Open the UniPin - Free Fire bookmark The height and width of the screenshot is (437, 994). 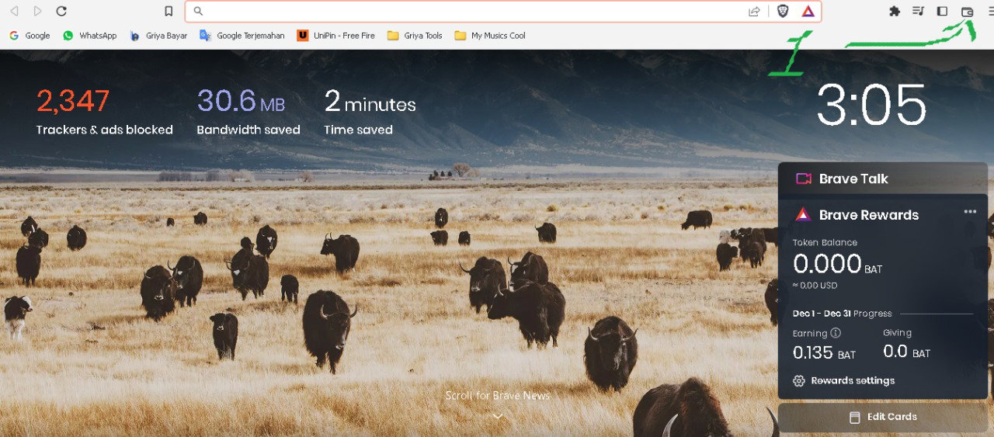tap(336, 36)
